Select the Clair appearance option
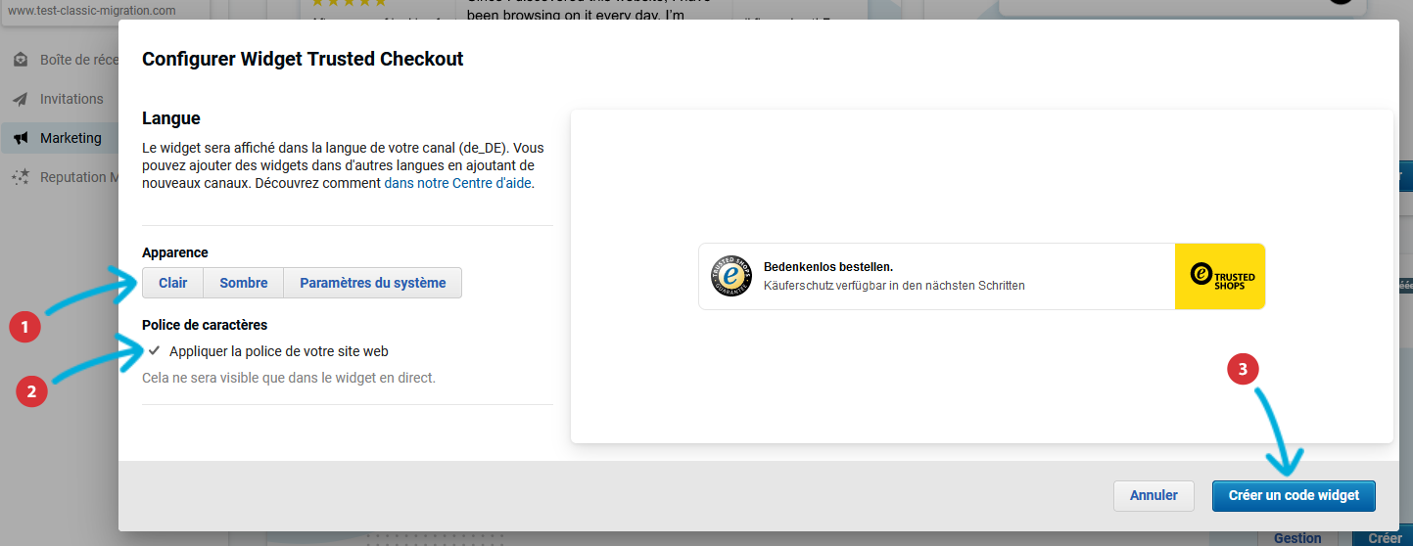Screen dimensions: 1413x546 point(172,283)
